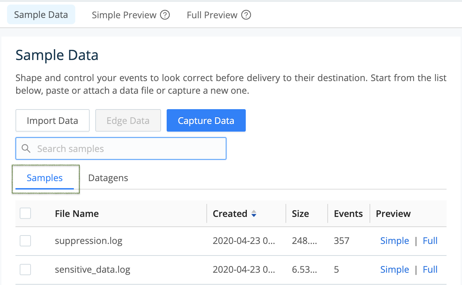Check the checkbox for sensitive_data.log
Screen dimensions: 462x285
click(25, 270)
